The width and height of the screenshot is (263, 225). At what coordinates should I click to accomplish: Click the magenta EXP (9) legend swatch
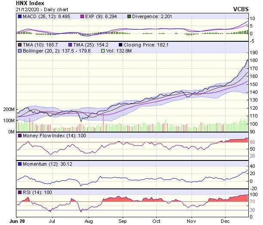click(x=84, y=16)
